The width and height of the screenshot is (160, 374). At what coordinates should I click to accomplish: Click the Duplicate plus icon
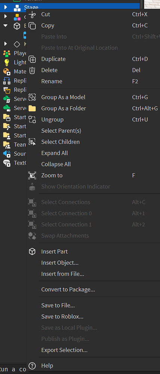[32, 59]
